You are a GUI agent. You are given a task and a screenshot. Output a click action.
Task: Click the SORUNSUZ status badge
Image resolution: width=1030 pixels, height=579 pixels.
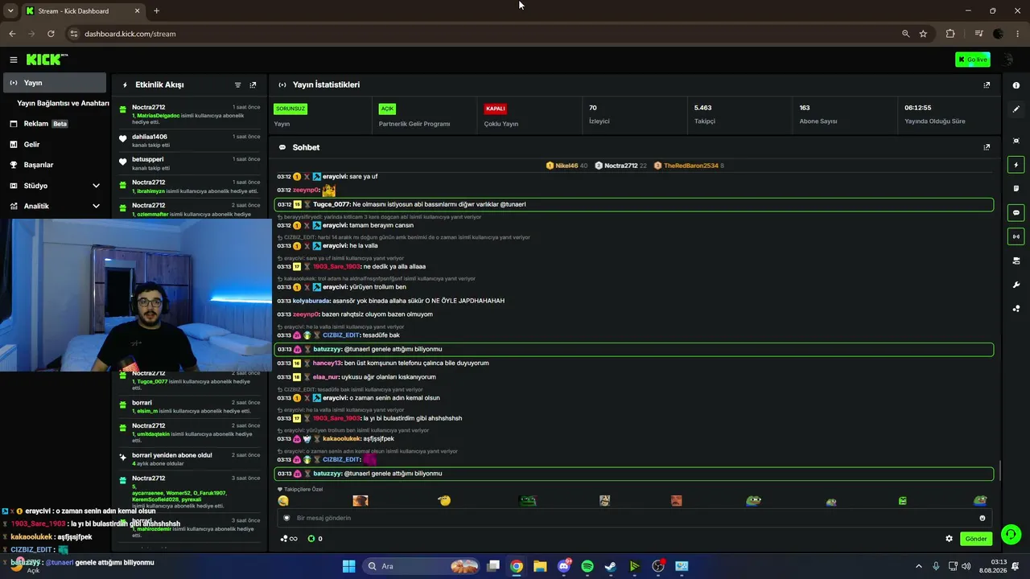(290, 109)
